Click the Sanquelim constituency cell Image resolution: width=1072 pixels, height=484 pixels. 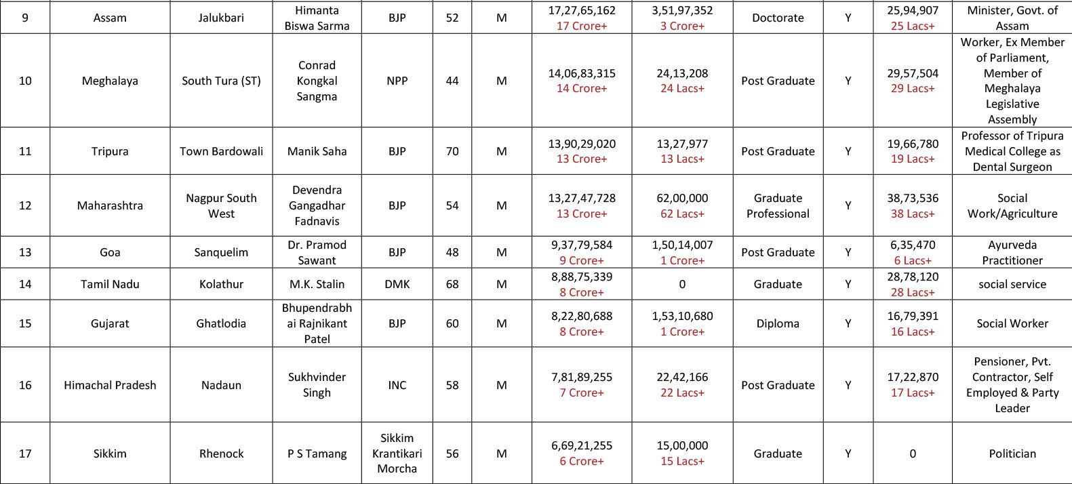coord(221,252)
